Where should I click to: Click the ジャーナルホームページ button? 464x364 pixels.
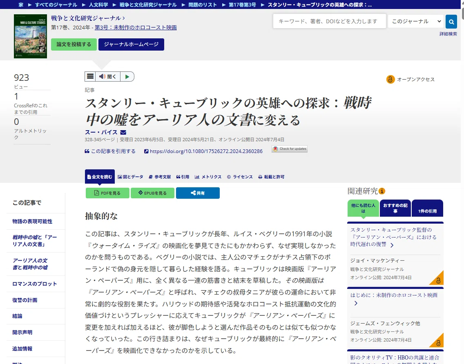point(131,44)
